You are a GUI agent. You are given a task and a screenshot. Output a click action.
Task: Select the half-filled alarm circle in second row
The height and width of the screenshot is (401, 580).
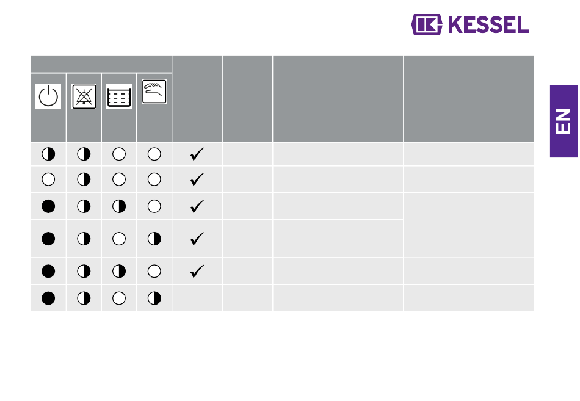84,179
